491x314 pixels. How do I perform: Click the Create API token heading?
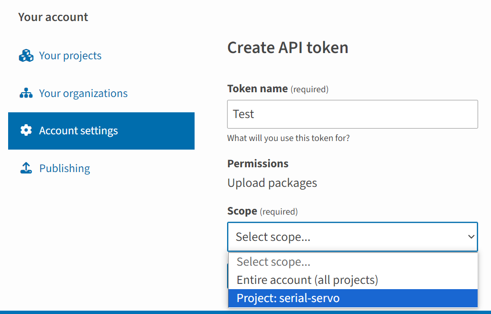tap(288, 48)
